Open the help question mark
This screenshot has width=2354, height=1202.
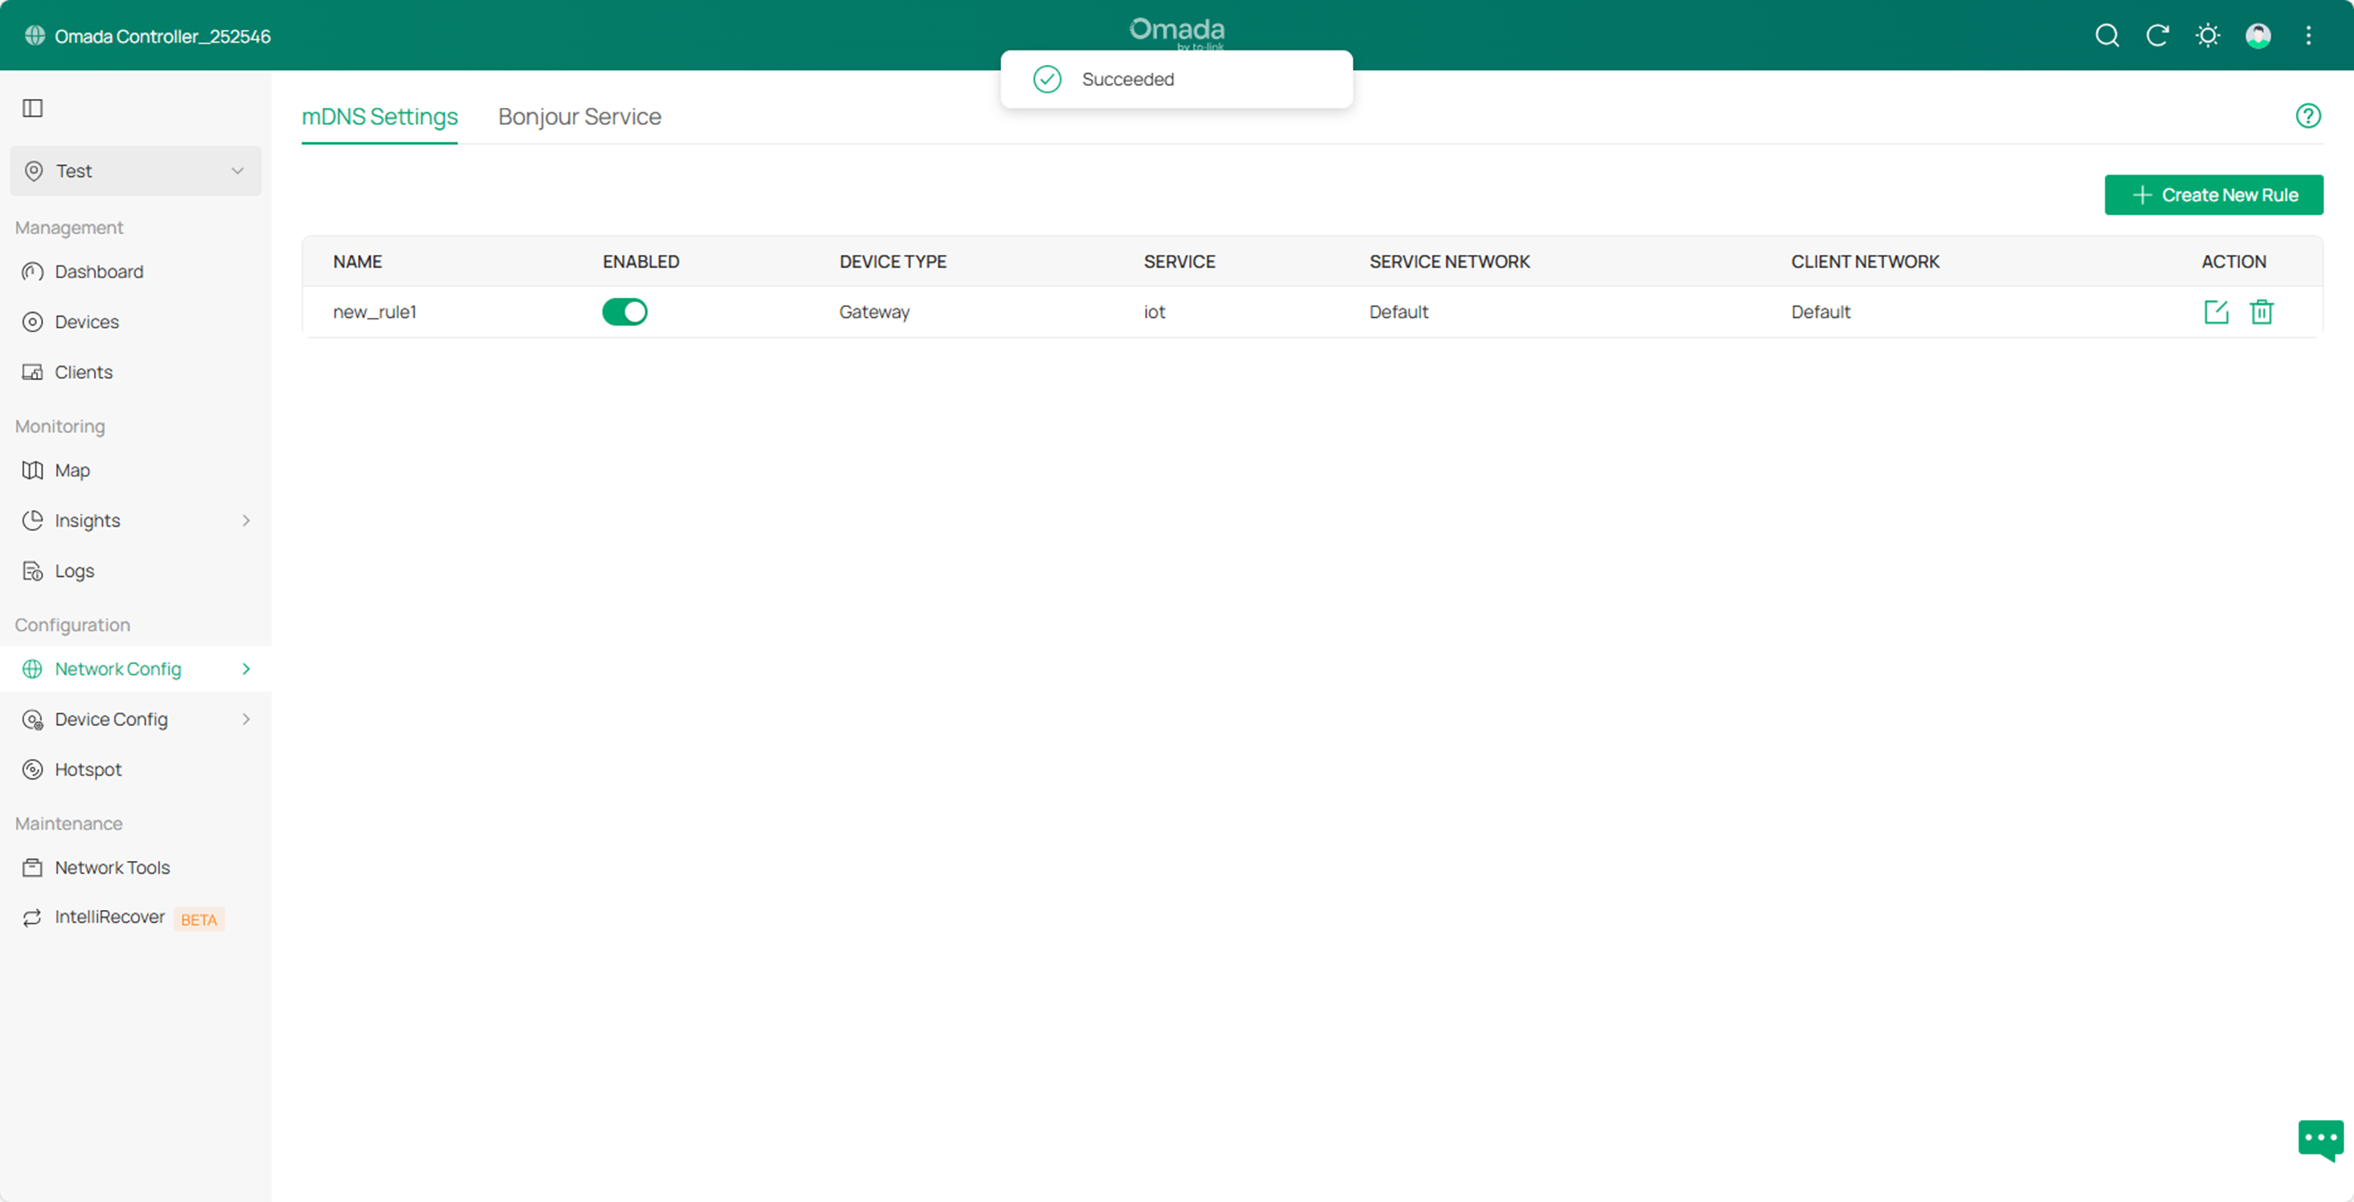click(2308, 115)
